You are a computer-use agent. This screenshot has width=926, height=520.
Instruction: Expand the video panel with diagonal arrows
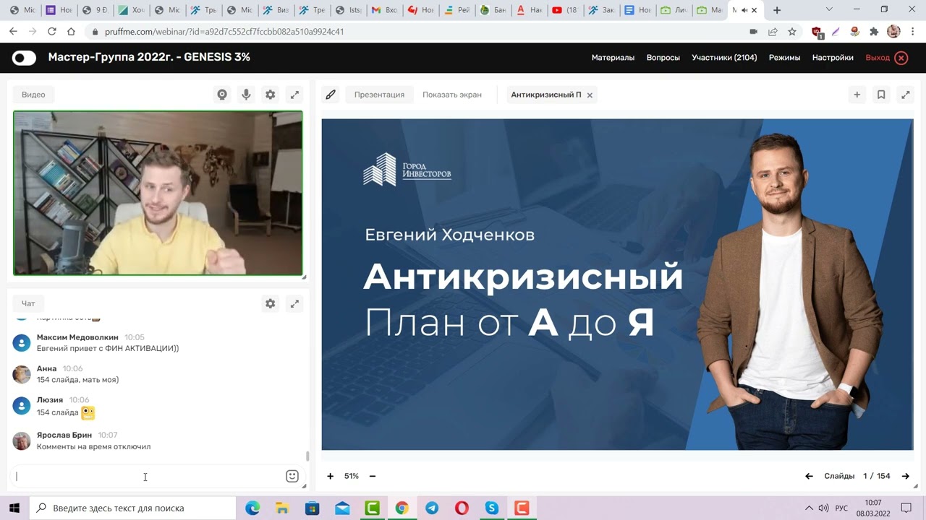(294, 94)
